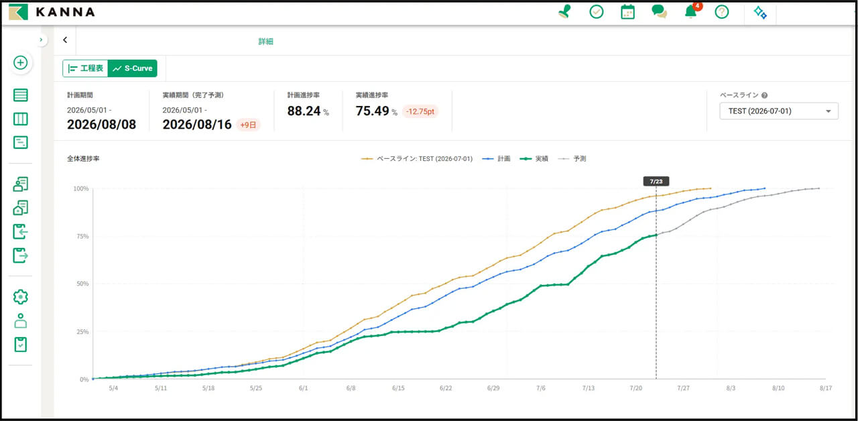Click the circled plus add button in sidebar
858x421 pixels.
21,62
